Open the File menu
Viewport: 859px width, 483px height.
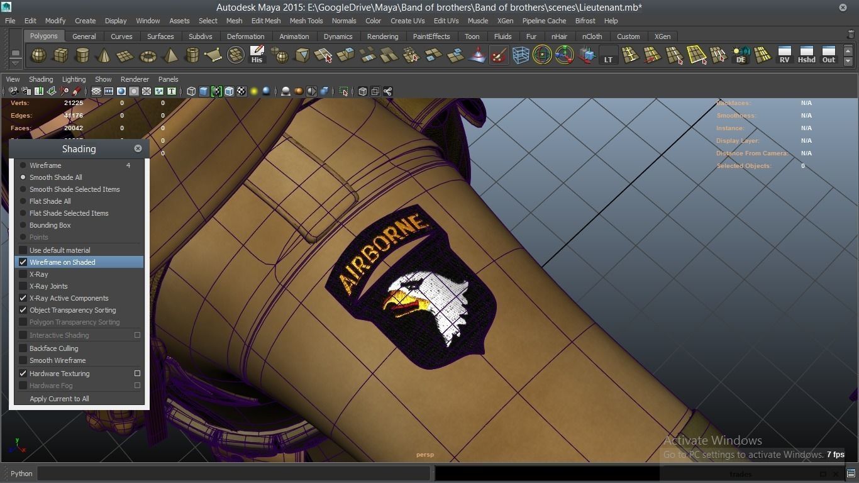tap(10, 21)
